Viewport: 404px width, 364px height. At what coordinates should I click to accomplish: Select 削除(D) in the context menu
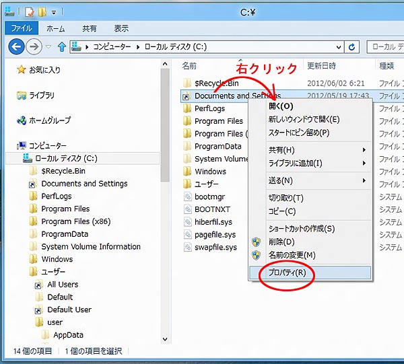281,242
